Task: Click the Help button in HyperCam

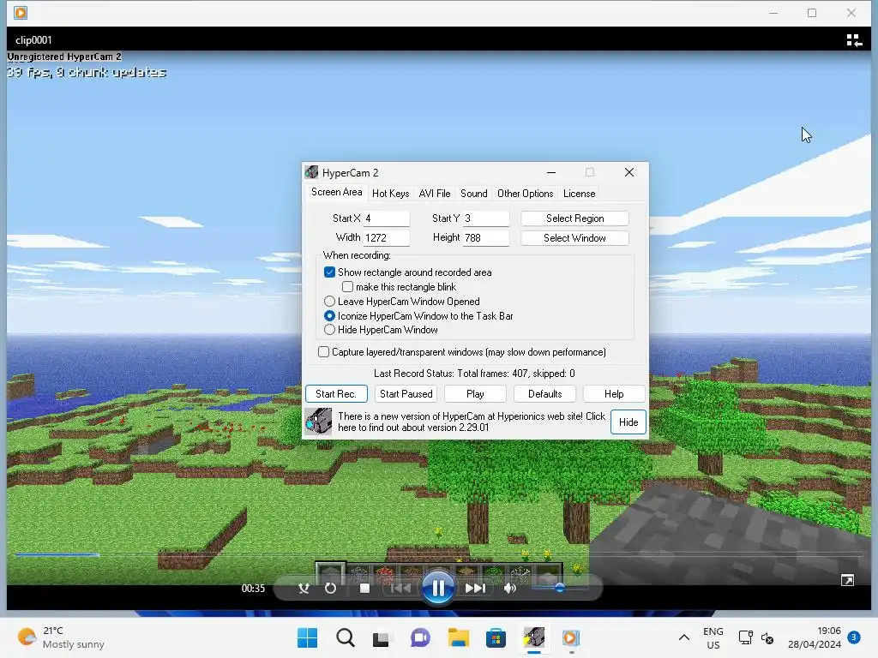Action: (614, 394)
